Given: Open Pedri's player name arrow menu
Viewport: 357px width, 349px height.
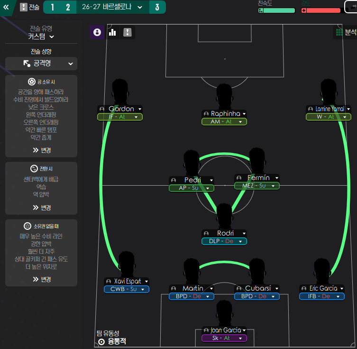Looking at the screenshot, I should click(x=211, y=180).
